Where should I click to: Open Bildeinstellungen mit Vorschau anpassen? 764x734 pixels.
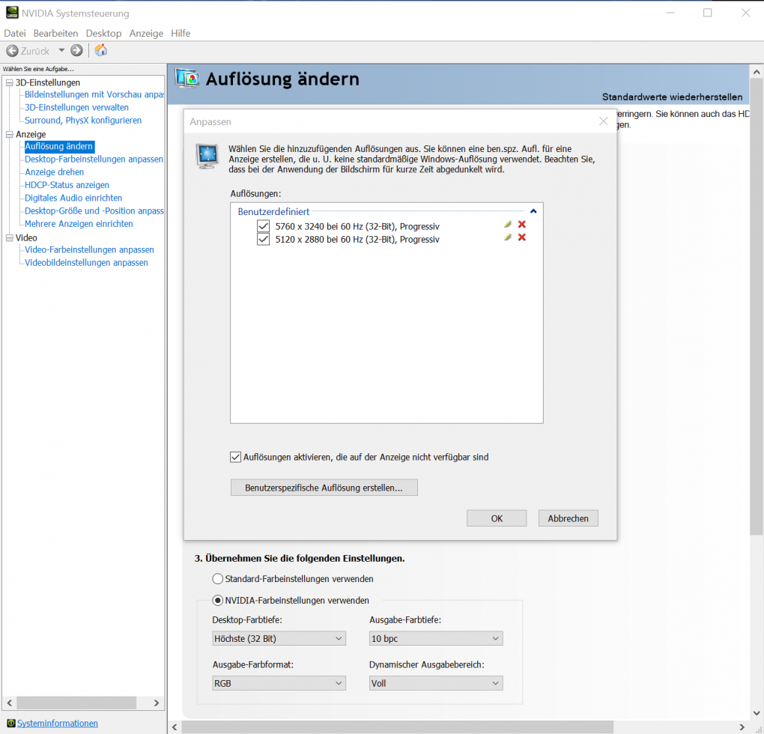coord(94,94)
